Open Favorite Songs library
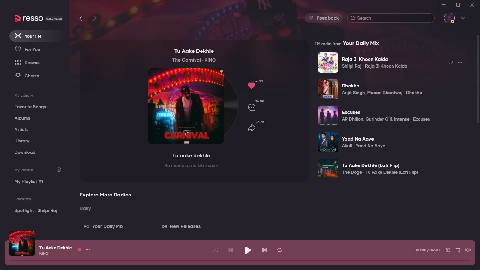 click(x=30, y=107)
